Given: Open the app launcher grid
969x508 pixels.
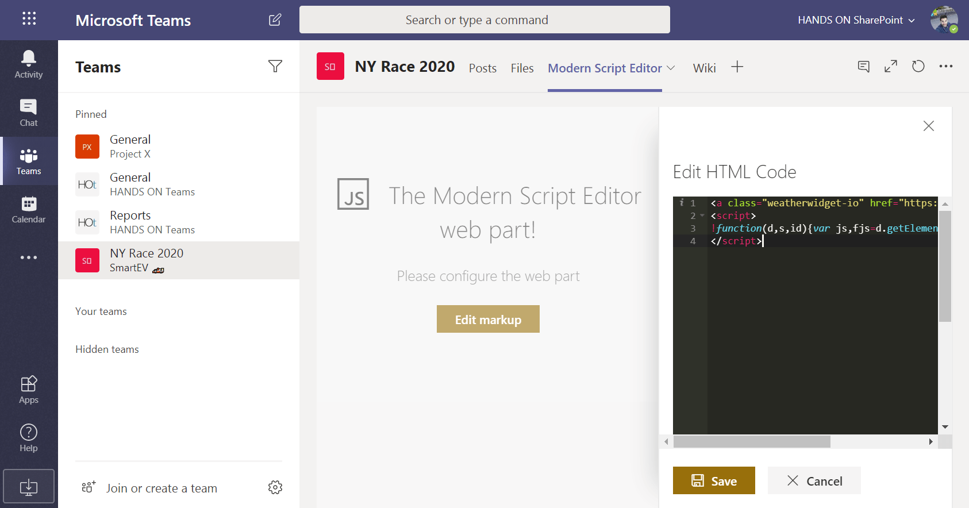Looking at the screenshot, I should [x=29, y=19].
